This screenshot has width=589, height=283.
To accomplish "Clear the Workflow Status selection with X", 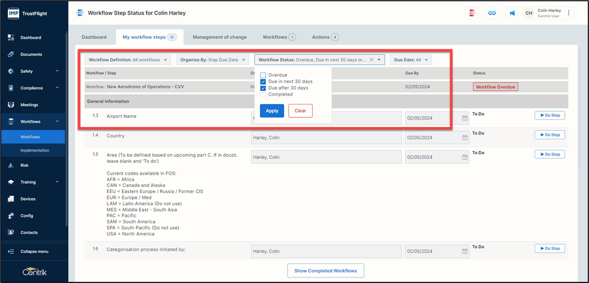I will point(371,60).
